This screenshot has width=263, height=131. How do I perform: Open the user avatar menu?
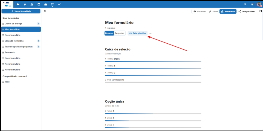259,4
